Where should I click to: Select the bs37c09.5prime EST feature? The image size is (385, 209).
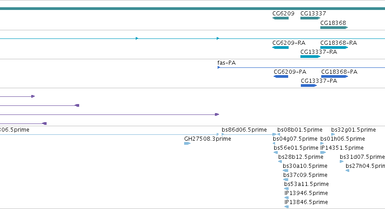(x=285, y=180)
